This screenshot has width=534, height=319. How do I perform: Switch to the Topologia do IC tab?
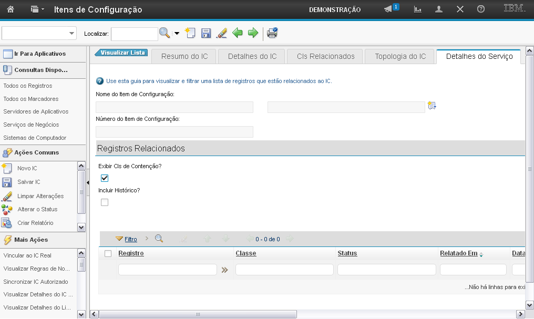pyautogui.click(x=400, y=56)
